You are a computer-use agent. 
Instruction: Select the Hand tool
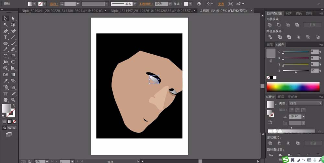(x=6, y=100)
